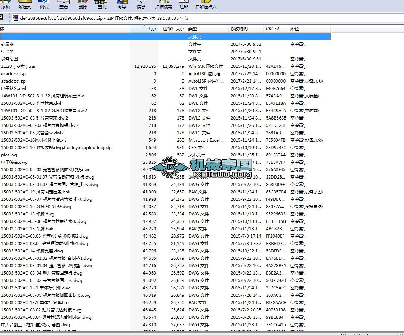
Task: Click the 查找 (Find) toolbar button
Action: 102,5
